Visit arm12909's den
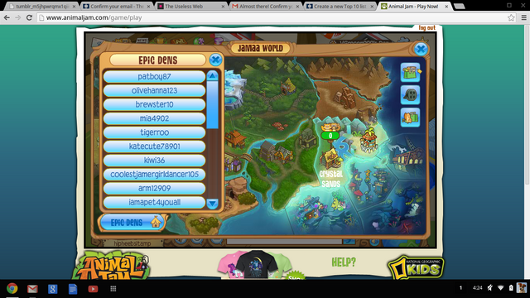 point(154,188)
